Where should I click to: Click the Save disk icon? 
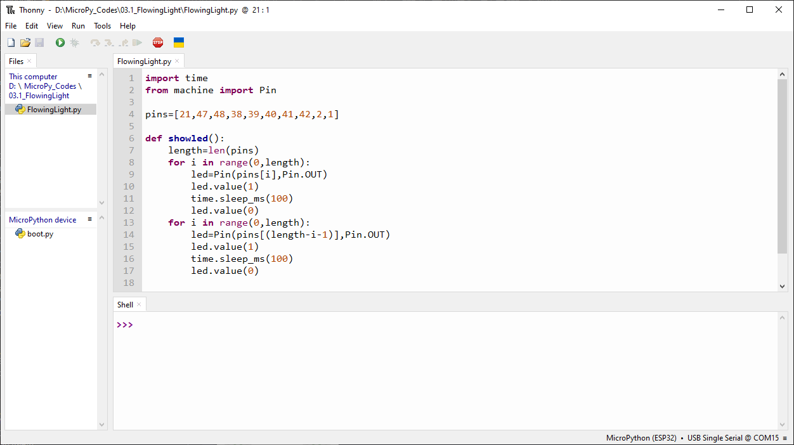coord(39,42)
